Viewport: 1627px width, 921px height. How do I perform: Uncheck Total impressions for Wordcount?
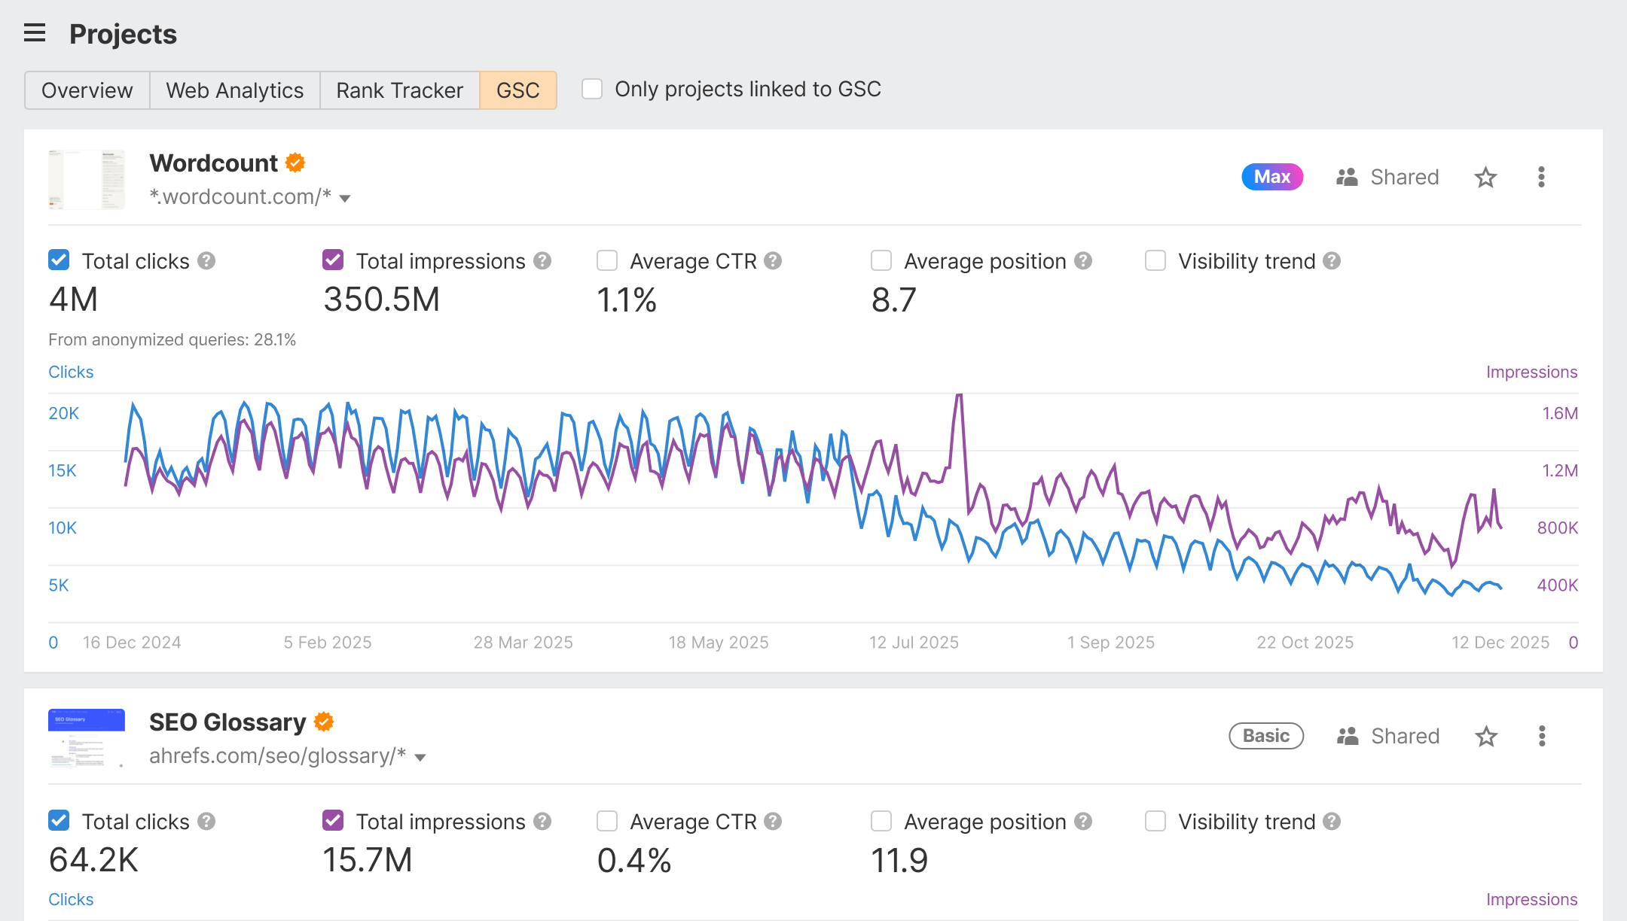[x=333, y=260]
